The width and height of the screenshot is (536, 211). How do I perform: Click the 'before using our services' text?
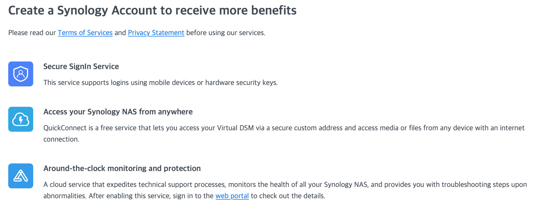pyautogui.click(x=226, y=33)
